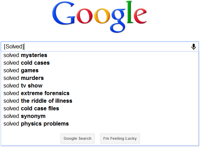Pick "solved the riddle of illness" suggestion
Viewport: 200px width, 147px height.
pos(100,101)
